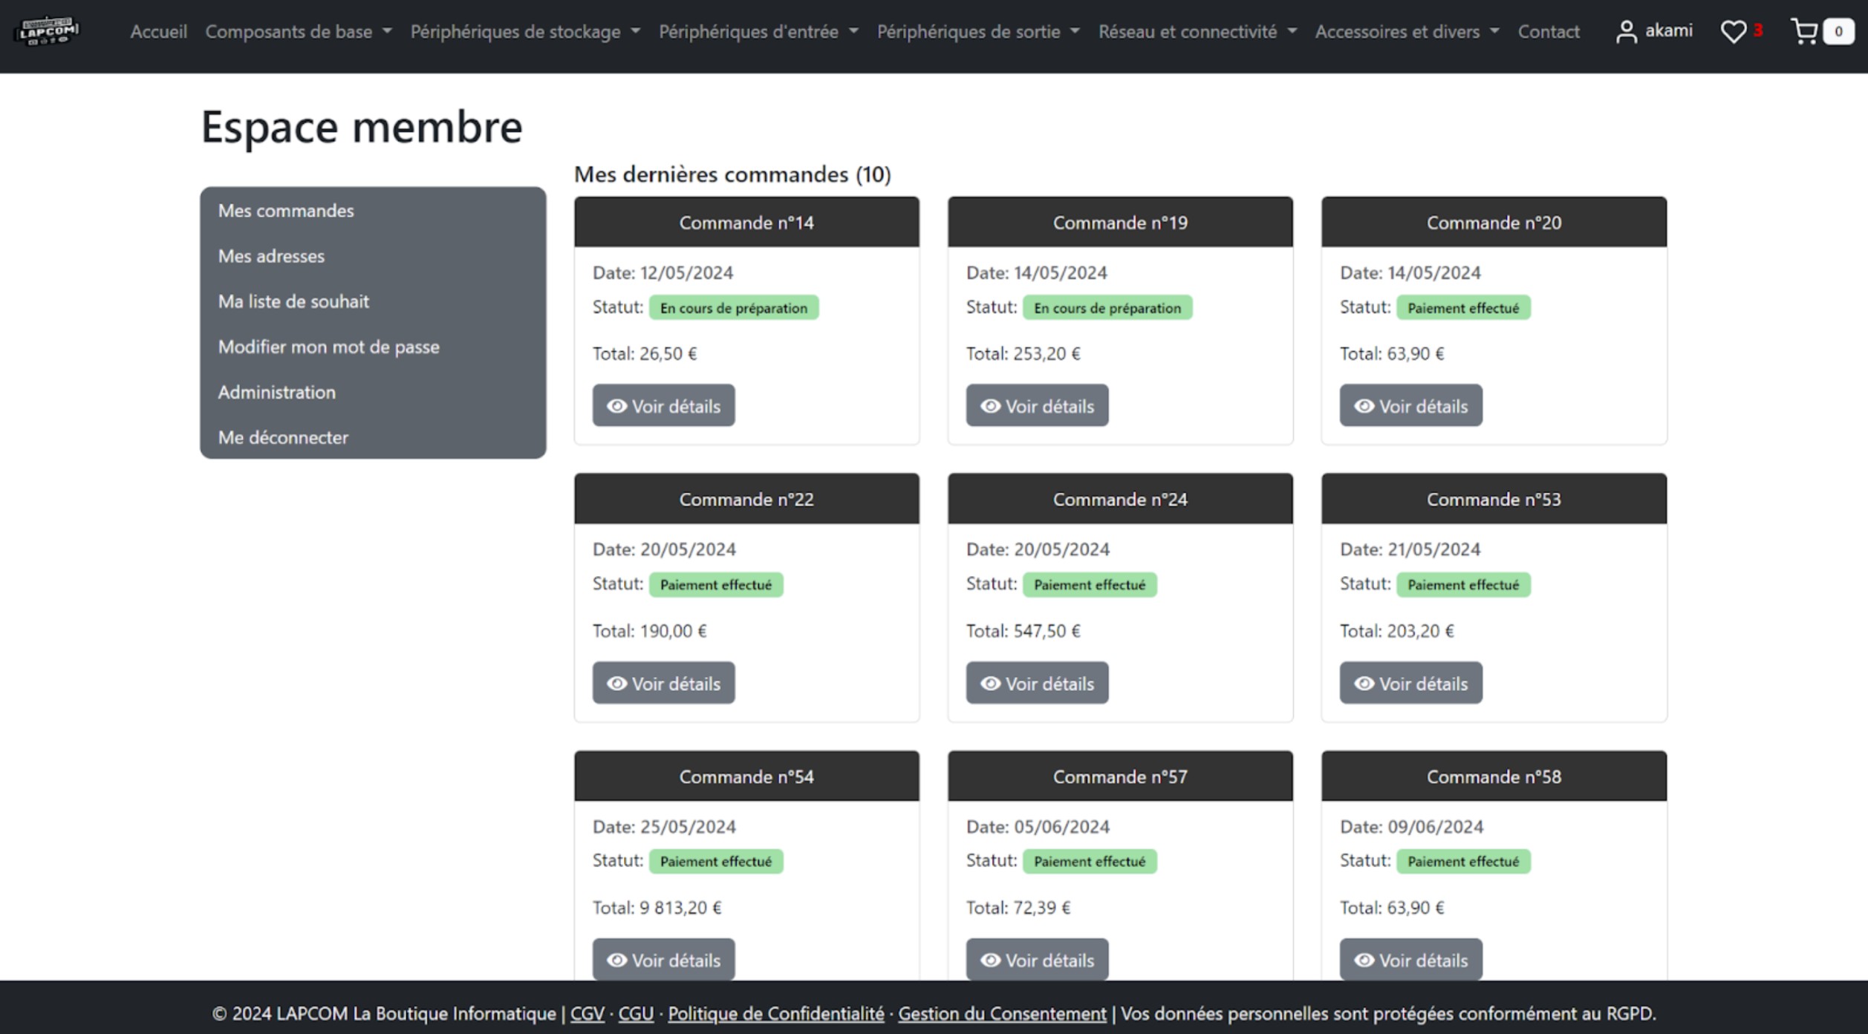This screenshot has width=1868, height=1034.
Task: Expand Périphériques de stockage dropdown
Action: pos(524,32)
